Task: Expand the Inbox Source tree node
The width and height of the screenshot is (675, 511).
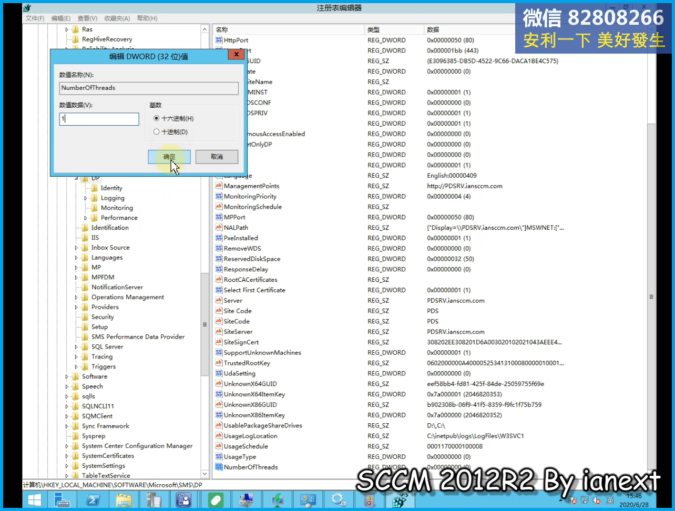Action: [76, 248]
